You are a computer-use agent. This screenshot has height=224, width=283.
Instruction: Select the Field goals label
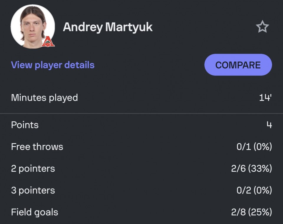(34, 212)
